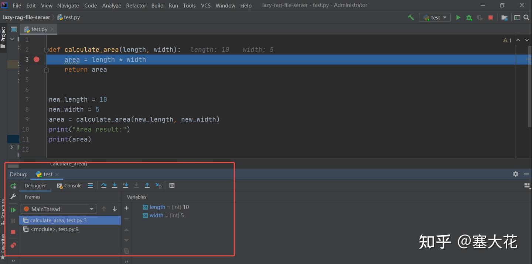The image size is (532, 264).
Task: Collapse the calculate_area function fold
Action: [47, 49]
